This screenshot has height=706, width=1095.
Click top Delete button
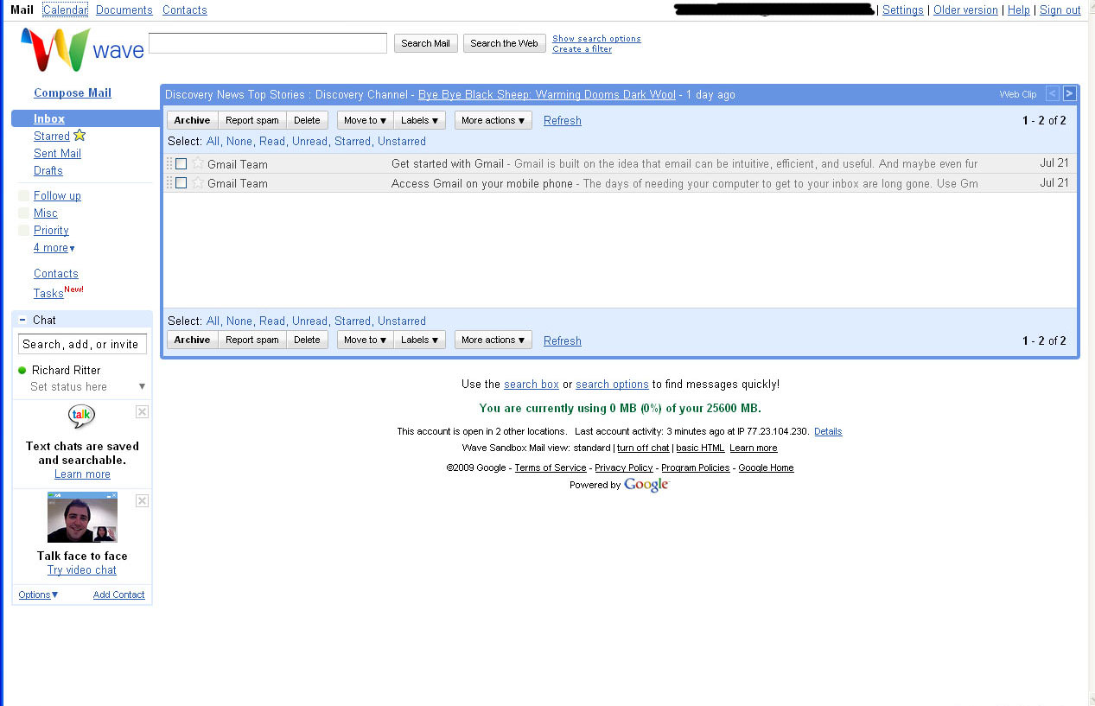point(307,120)
